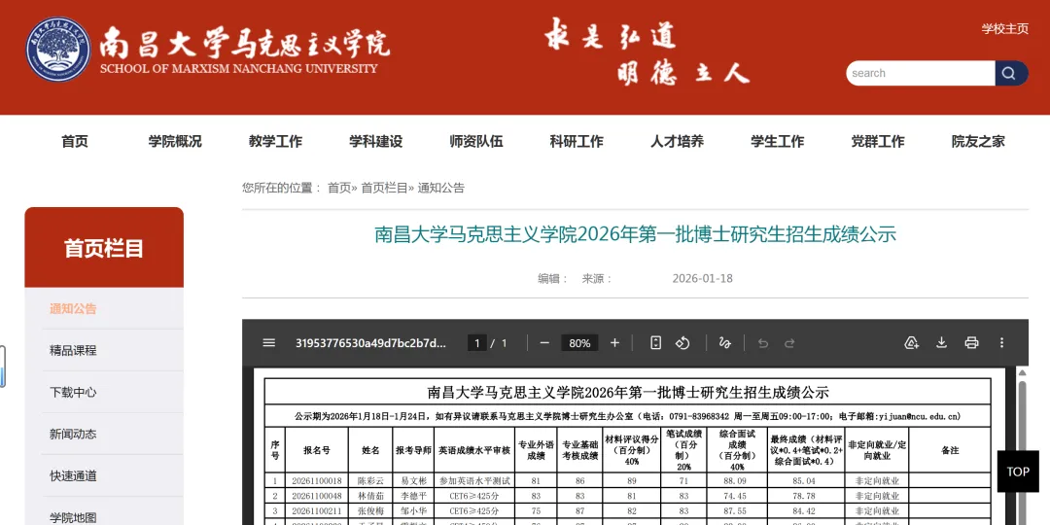Click the 报考导师 column header

(x=413, y=450)
